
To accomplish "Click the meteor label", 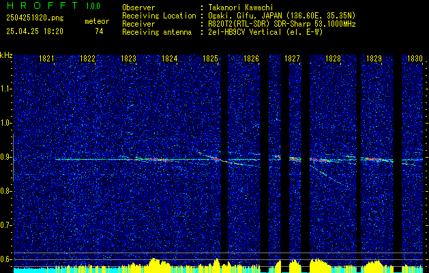I will [97, 21].
